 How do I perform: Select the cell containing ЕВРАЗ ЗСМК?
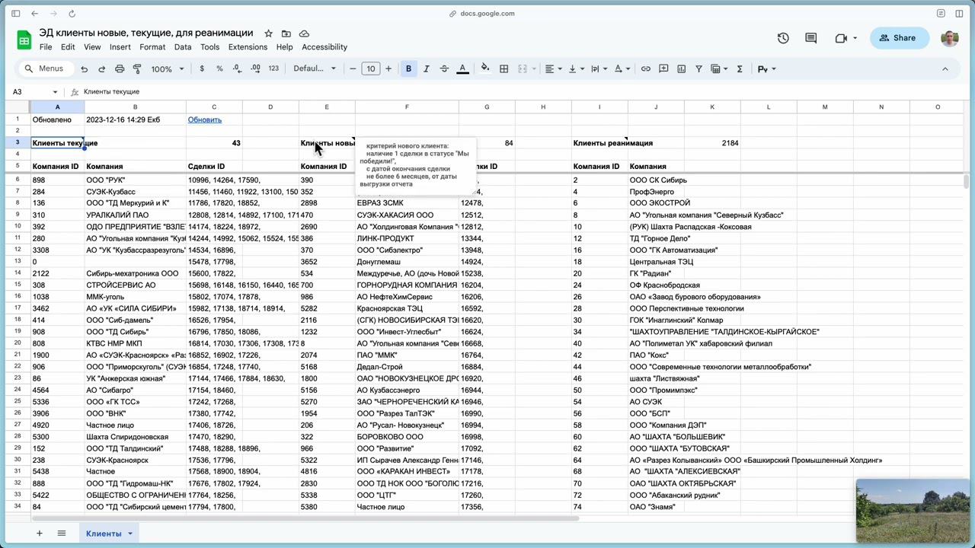[407, 203]
